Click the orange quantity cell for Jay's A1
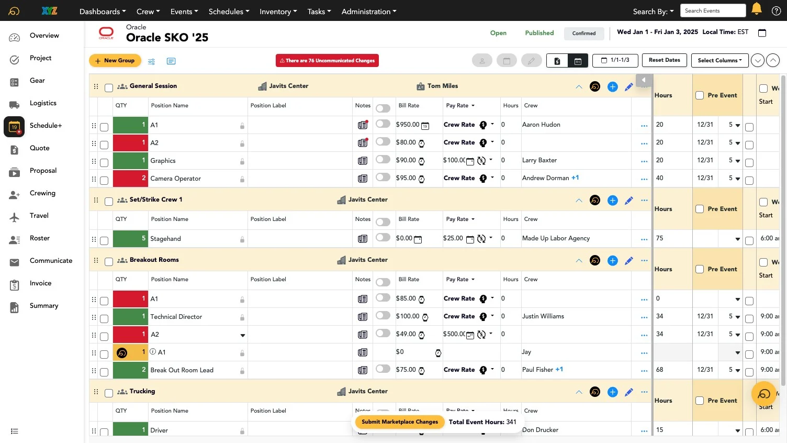The width and height of the screenshot is (787, 443). [130, 352]
